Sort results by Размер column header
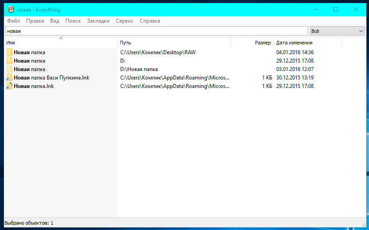369x230 pixels. point(252,43)
